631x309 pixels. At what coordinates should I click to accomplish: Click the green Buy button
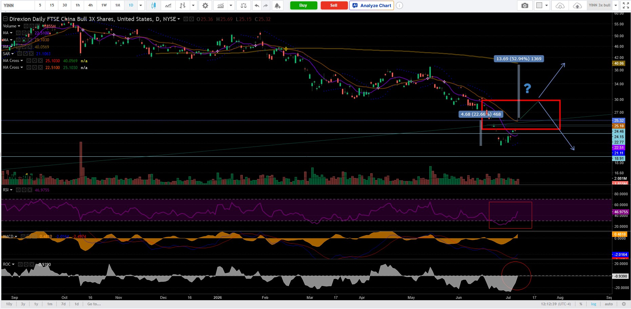click(303, 5)
